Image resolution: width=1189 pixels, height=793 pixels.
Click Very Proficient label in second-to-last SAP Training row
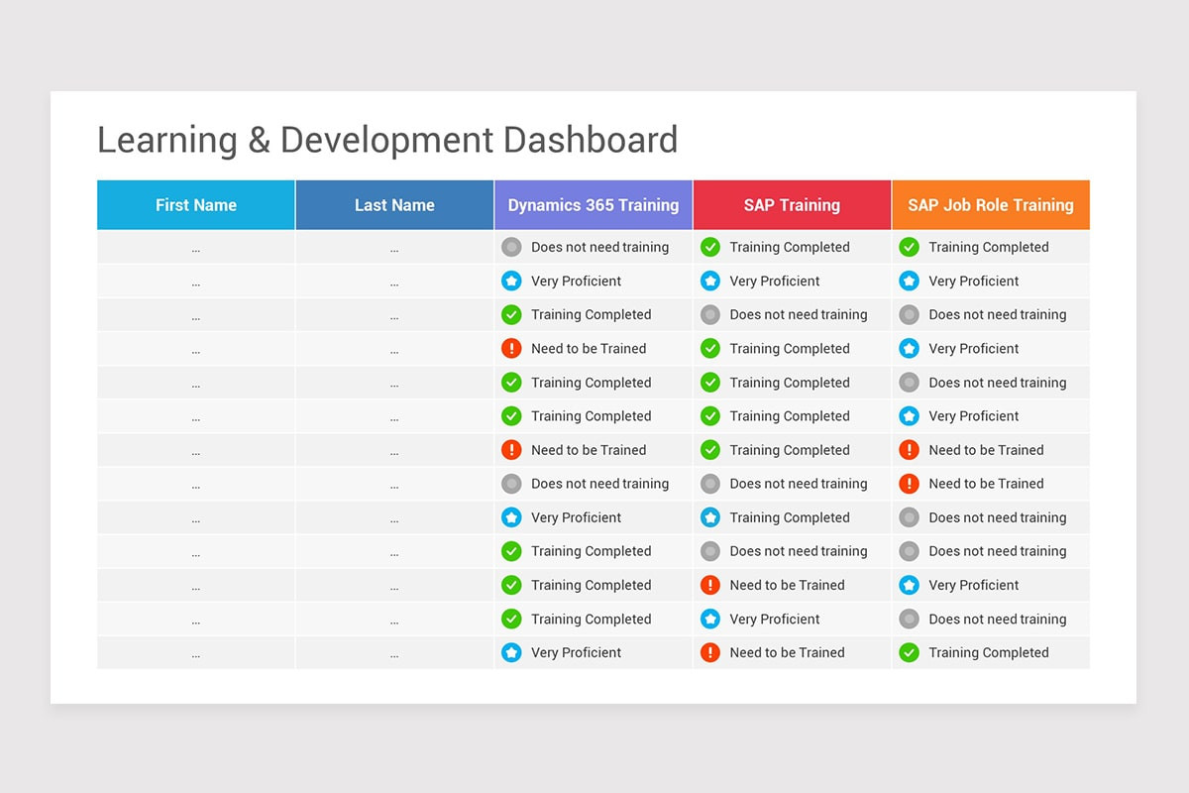tap(775, 620)
